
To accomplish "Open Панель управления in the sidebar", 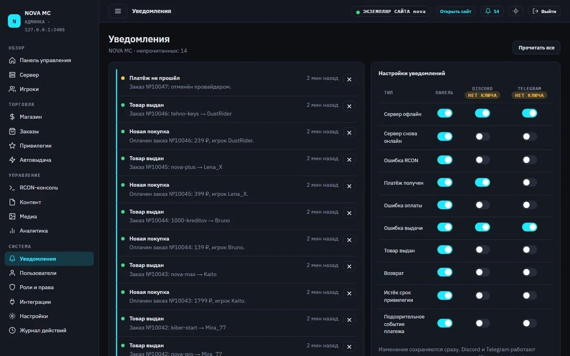I will (49, 60).
